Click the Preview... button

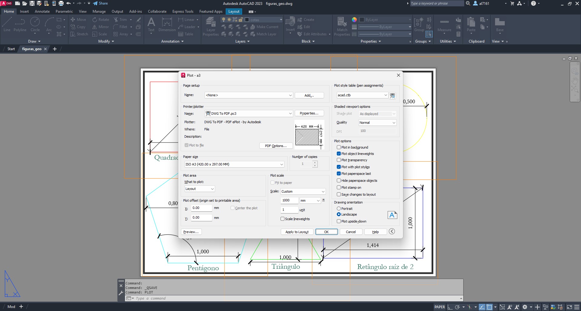point(191,232)
